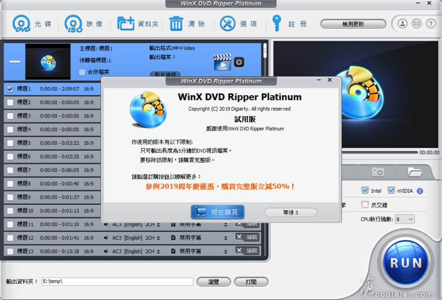Click the 輸出格式:MP4 Video label
This screenshot has height=300, width=442.
click(172, 48)
